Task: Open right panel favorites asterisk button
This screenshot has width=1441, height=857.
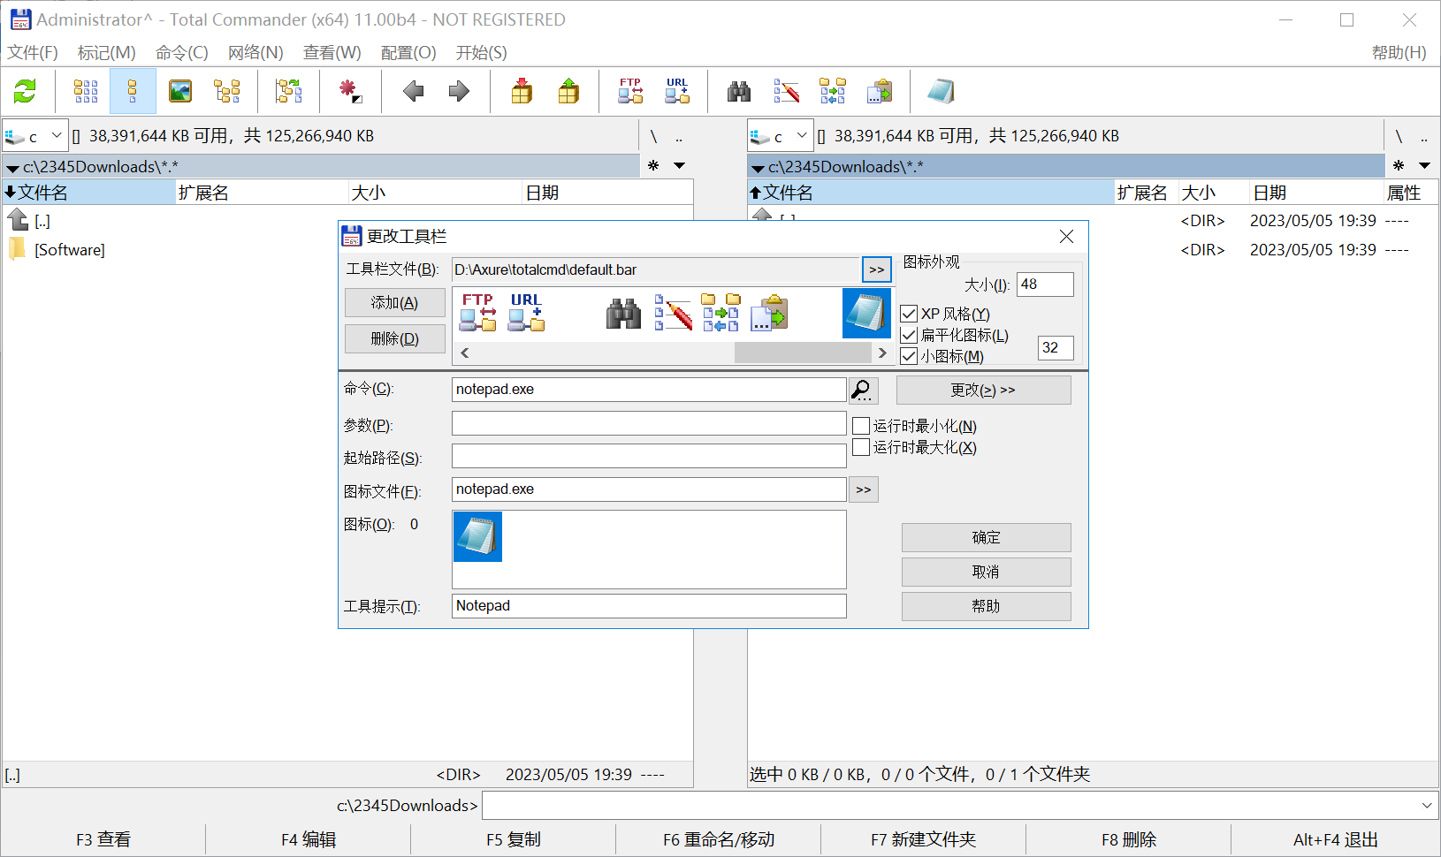Action: 1399,165
